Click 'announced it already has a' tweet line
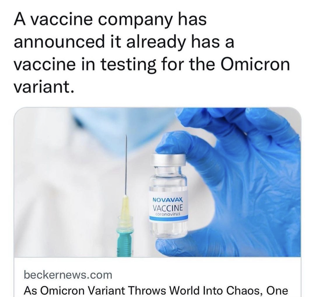Screen dimensions: 315x297 124,42
